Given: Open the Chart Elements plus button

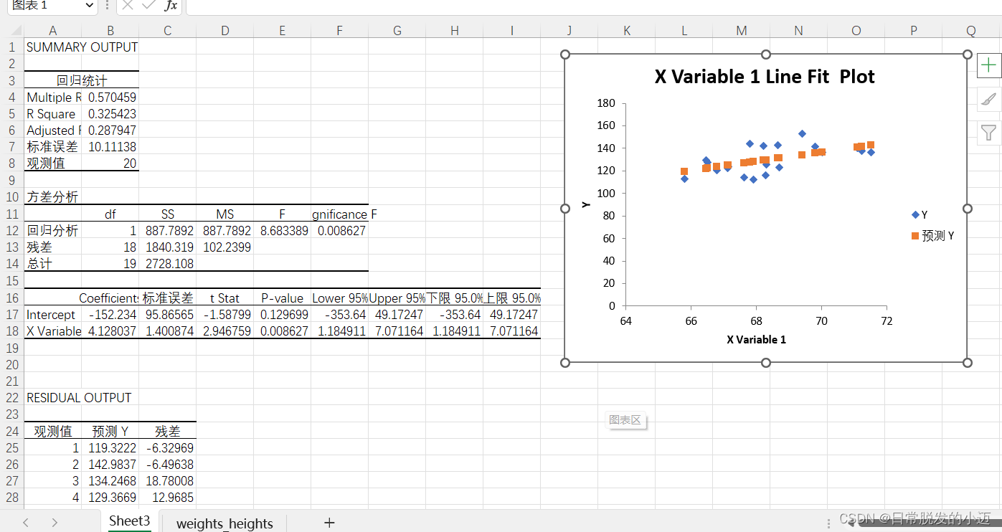Looking at the screenshot, I should (989, 65).
